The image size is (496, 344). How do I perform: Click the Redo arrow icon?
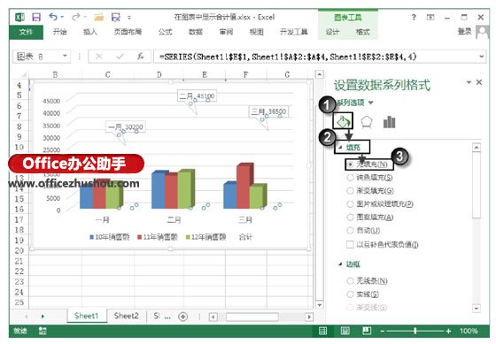click(x=76, y=17)
